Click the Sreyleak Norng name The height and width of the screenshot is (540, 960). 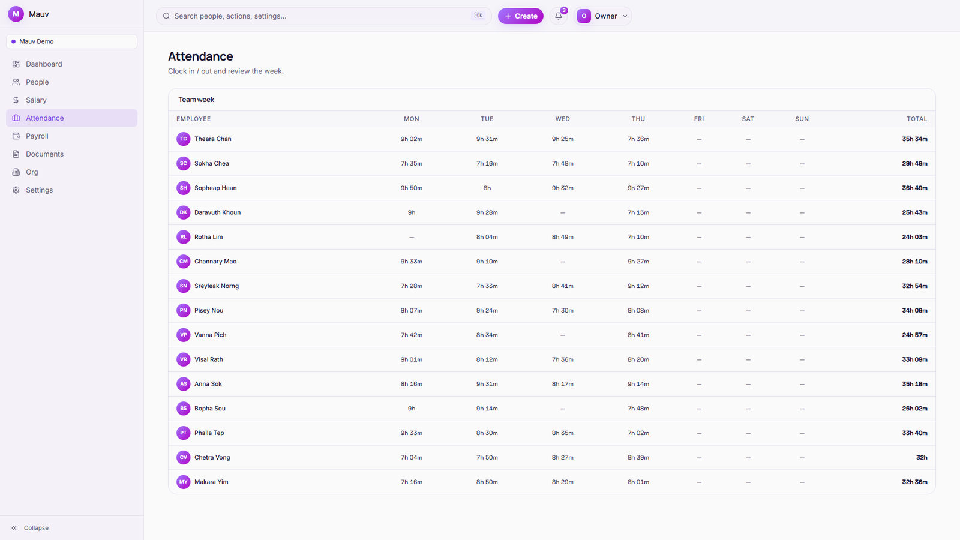point(217,286)
